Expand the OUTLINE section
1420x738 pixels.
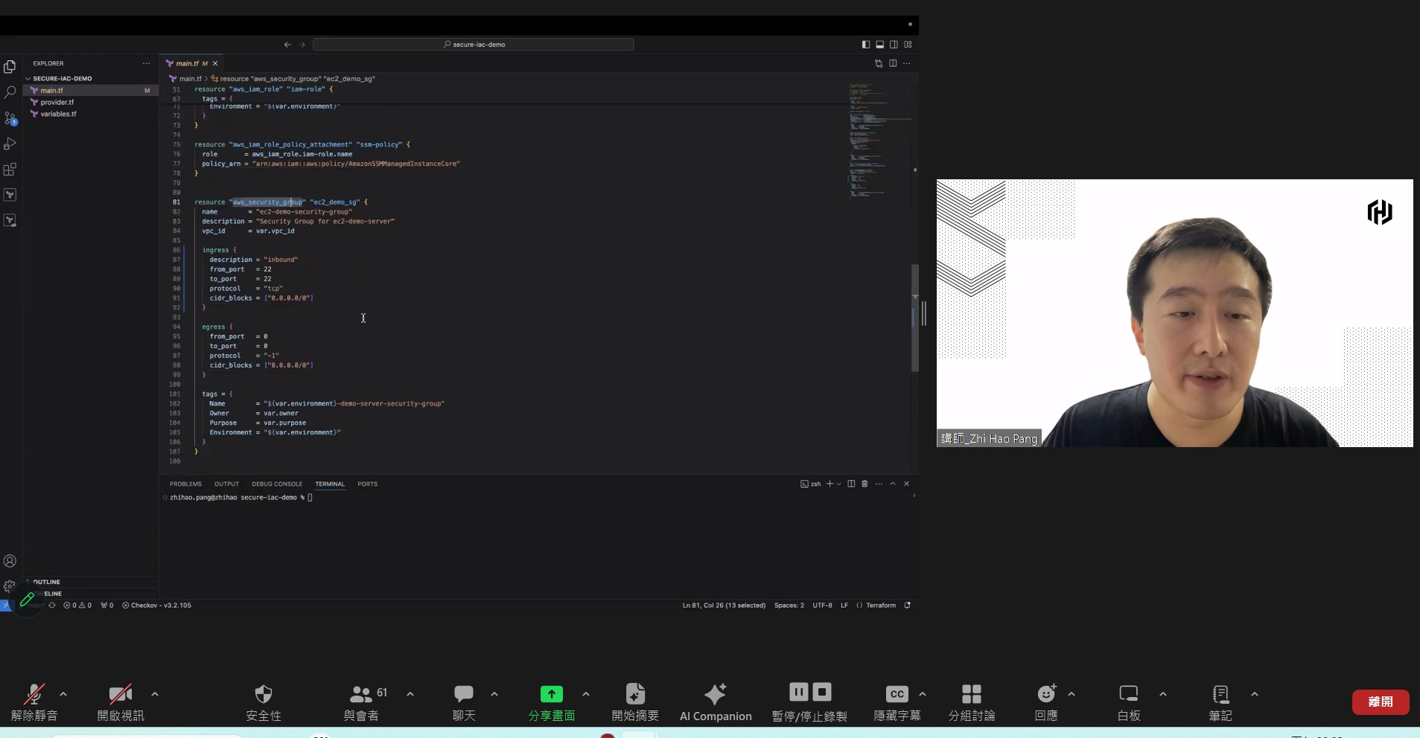(46, 582)
